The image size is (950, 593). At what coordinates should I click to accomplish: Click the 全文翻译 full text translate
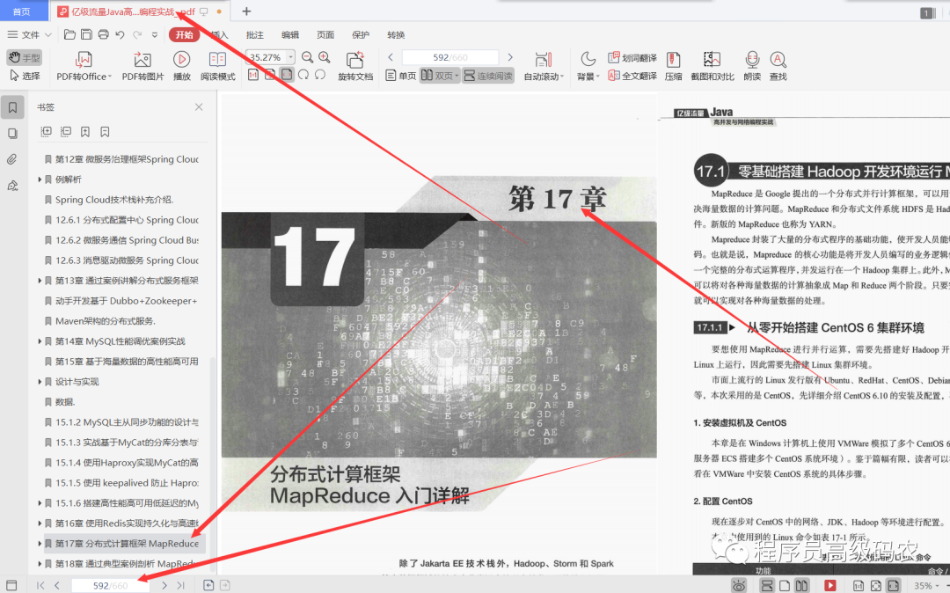point(632,76)
